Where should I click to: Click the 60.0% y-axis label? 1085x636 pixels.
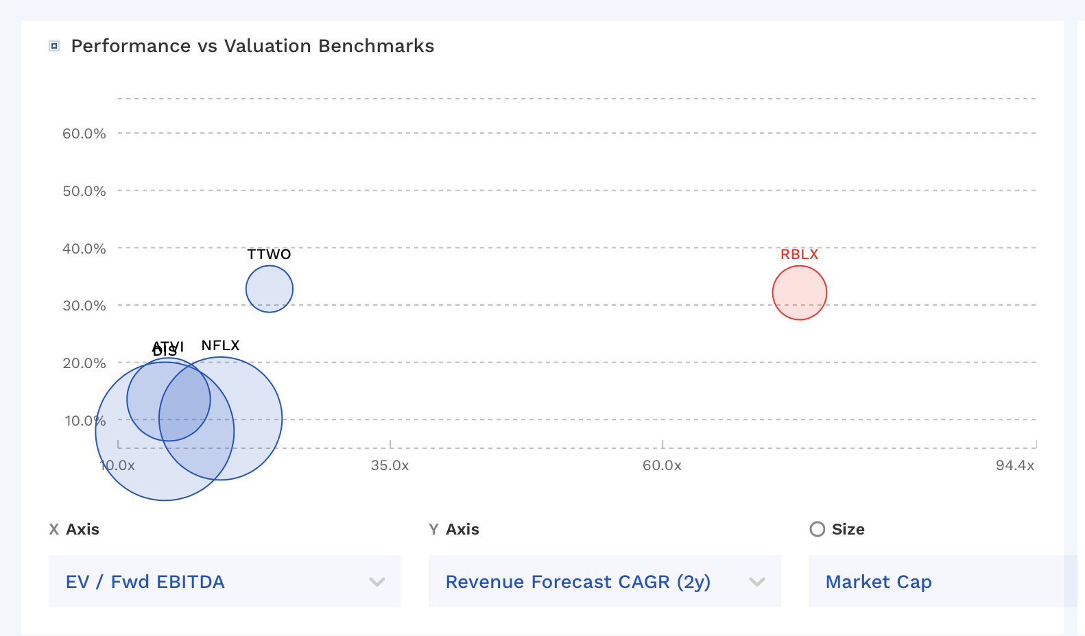click(x=84, y=134)
